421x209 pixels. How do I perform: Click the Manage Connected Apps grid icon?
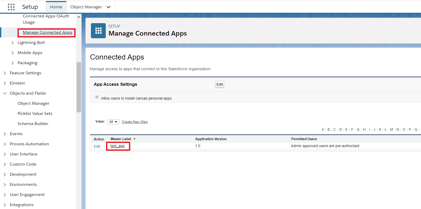[98, 31]
